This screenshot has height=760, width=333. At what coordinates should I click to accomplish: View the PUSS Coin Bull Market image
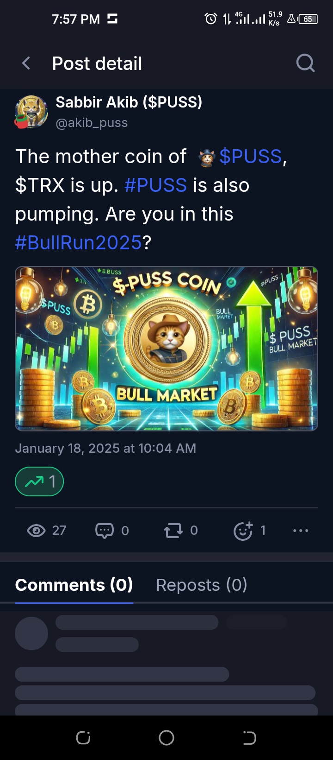point(166,348)
